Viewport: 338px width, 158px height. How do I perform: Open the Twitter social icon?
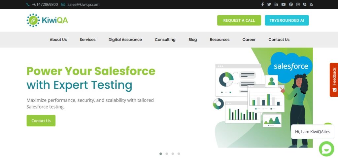coord(269,4)
